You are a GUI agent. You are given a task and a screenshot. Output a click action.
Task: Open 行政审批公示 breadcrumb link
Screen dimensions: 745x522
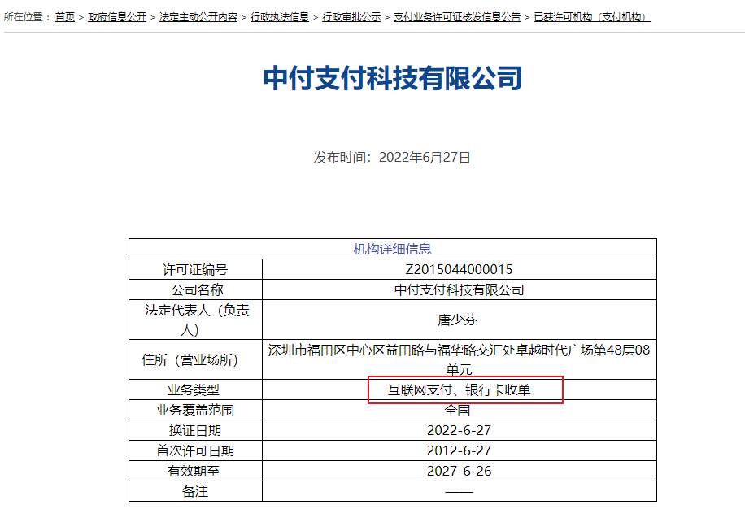pyautogui.click(x=351, y=17)
